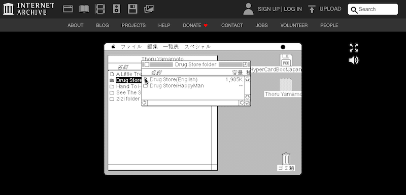Select the HyperCardBootJapan disk icon

pyautogui.click(x=286, y=60)
